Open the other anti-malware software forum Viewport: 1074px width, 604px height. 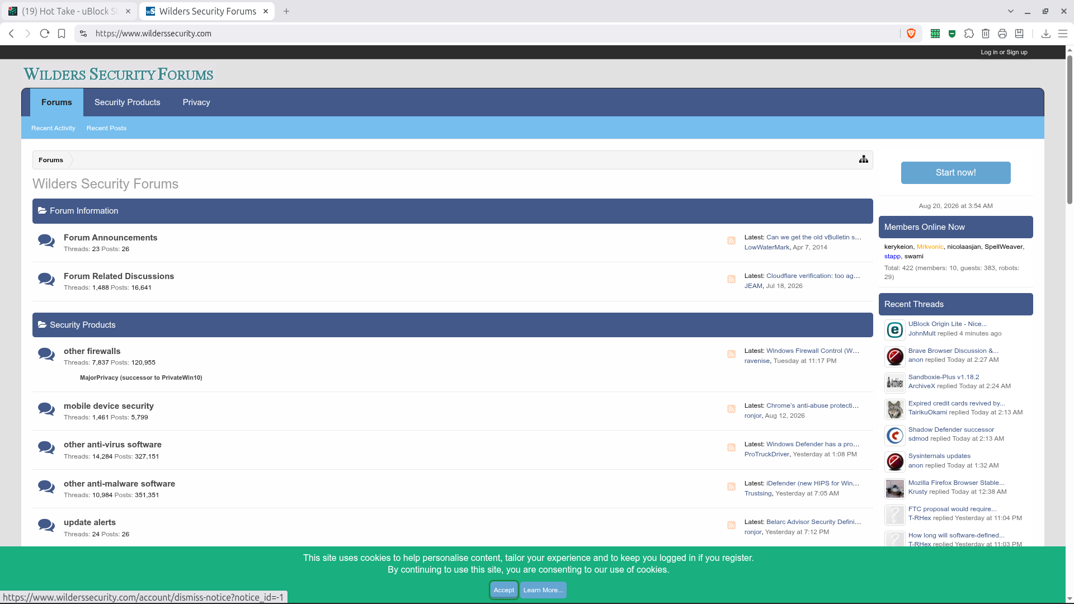[119, 484]
